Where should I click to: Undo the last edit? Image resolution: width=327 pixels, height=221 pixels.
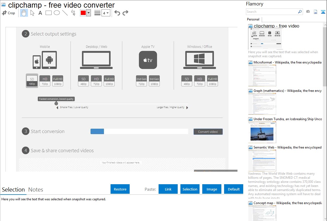[x=117, y=13]
